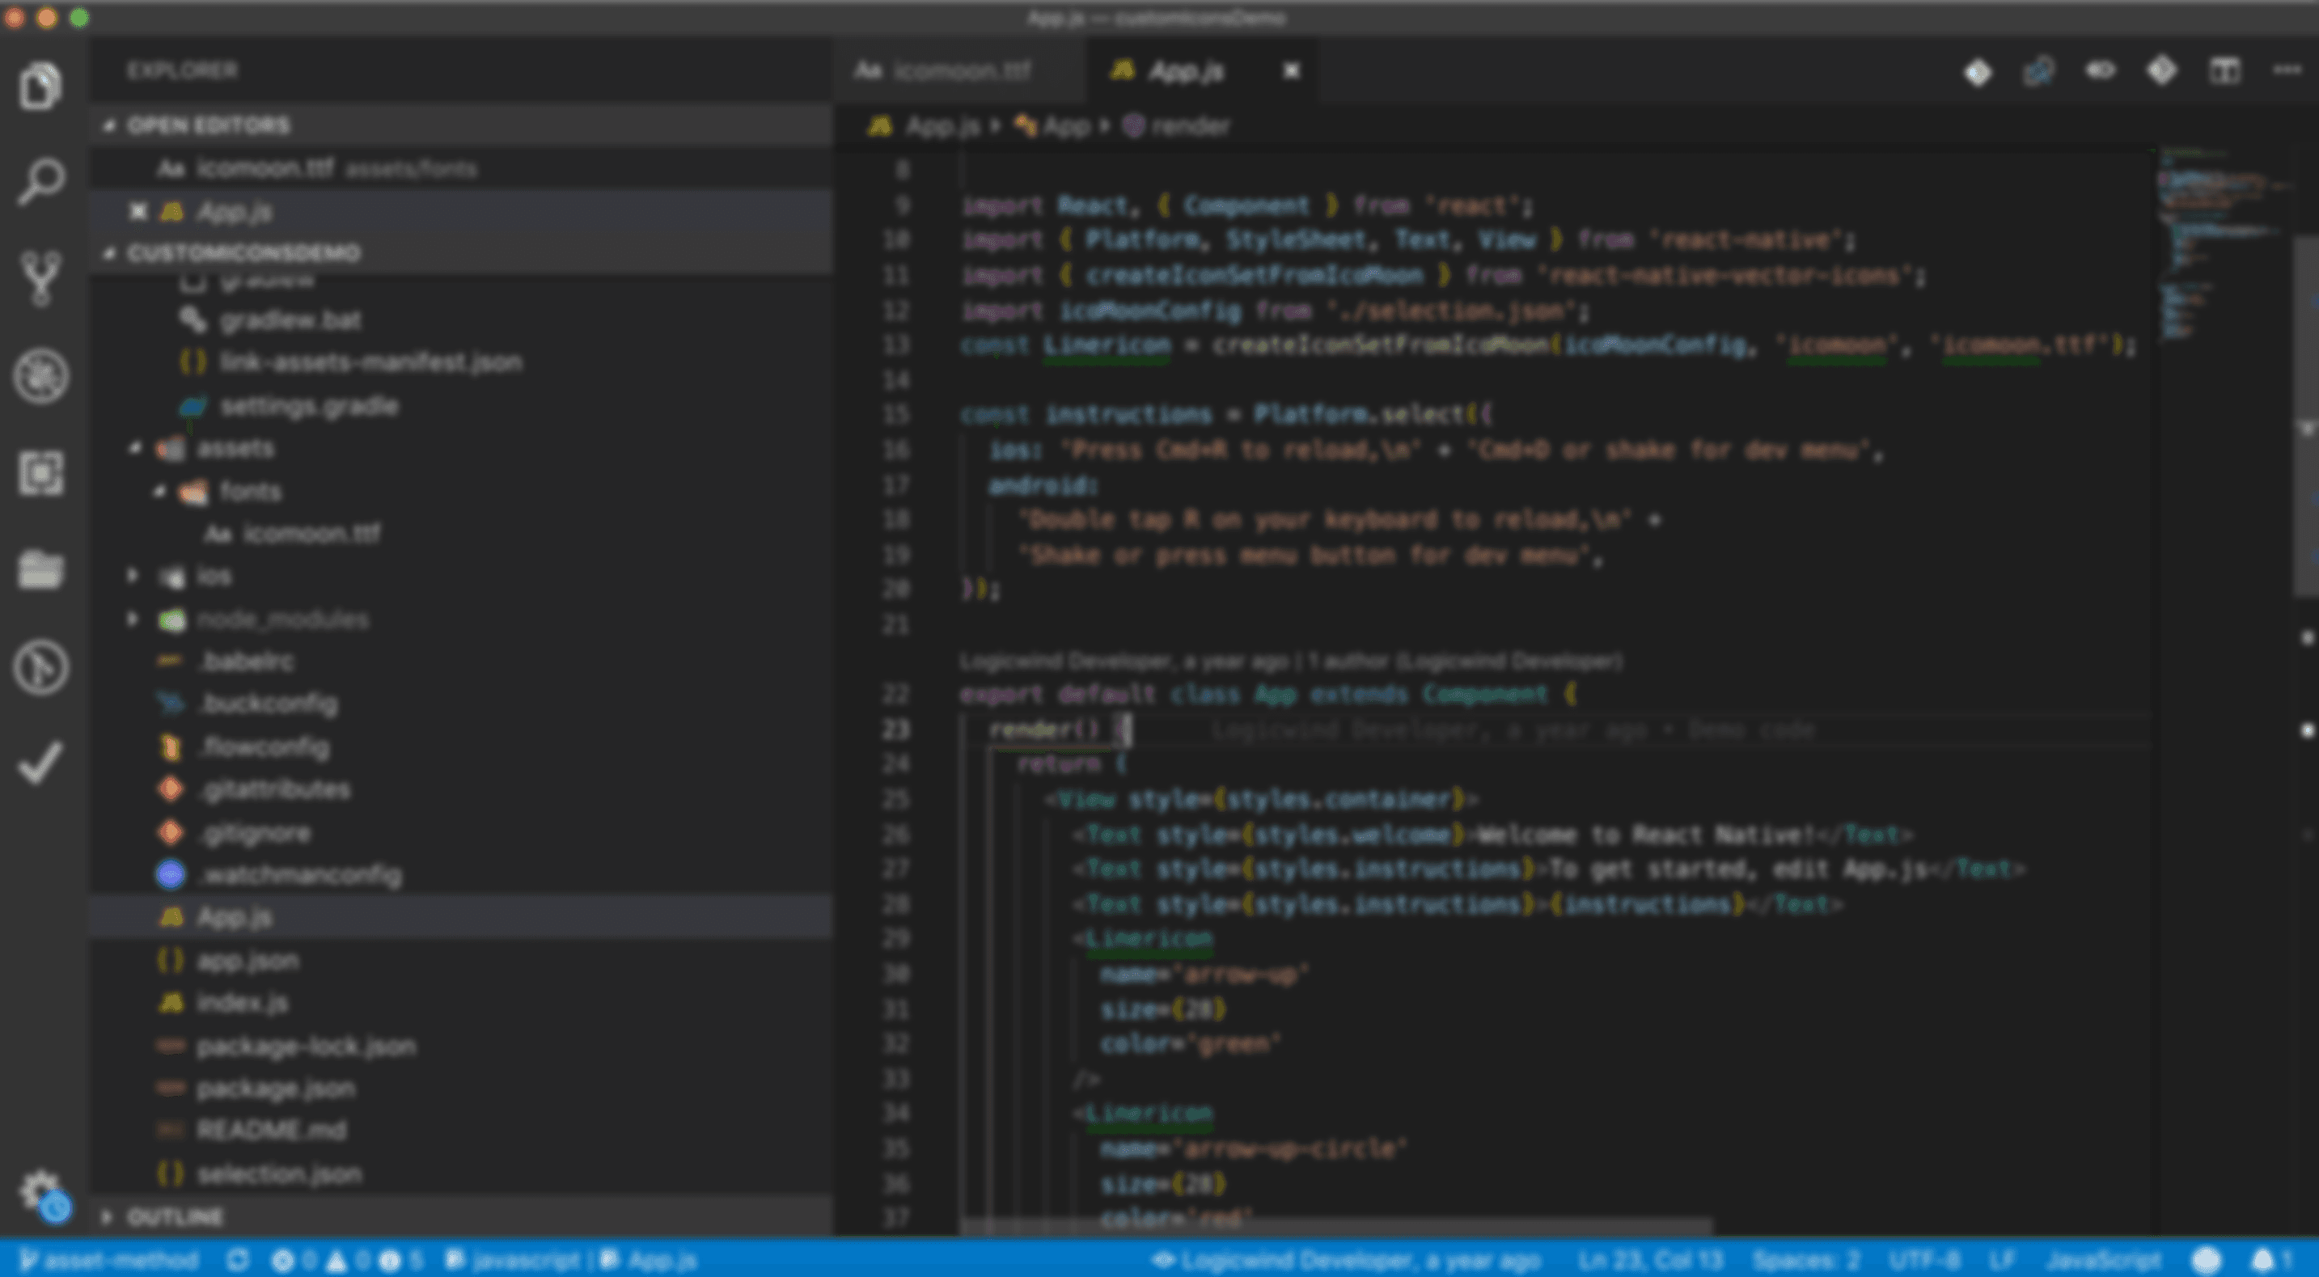Click notification bell in status bar
This screenshot has width=2319, height=1277.
pos(2263,1260)
